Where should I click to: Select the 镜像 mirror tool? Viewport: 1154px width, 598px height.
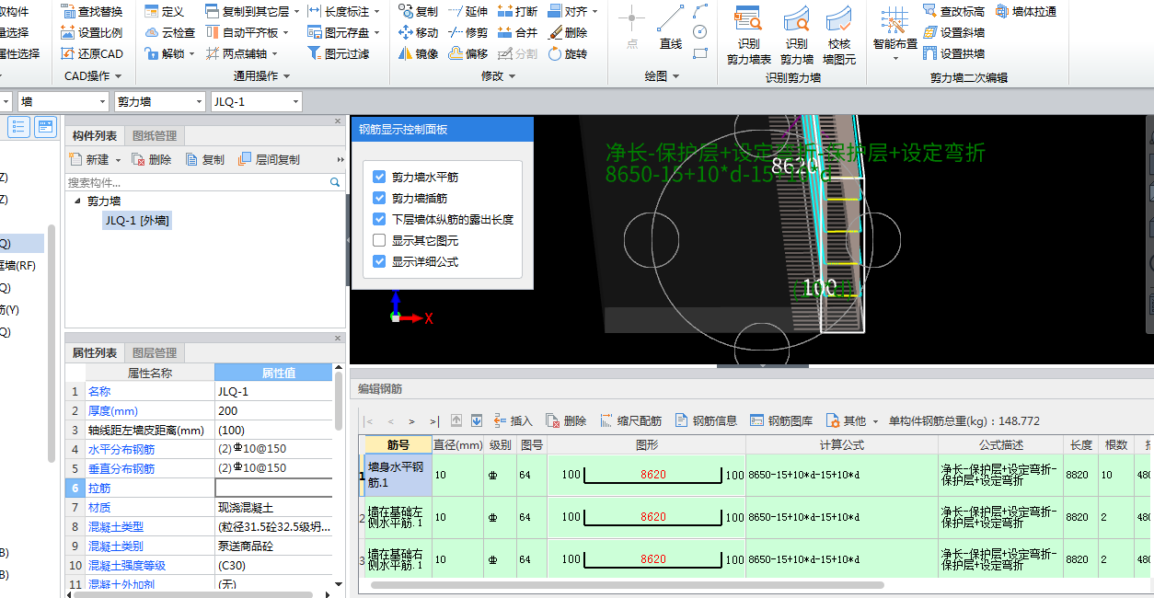tap(418, 53)
